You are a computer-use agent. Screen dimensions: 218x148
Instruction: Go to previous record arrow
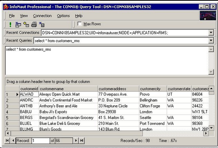coord(13,140)
